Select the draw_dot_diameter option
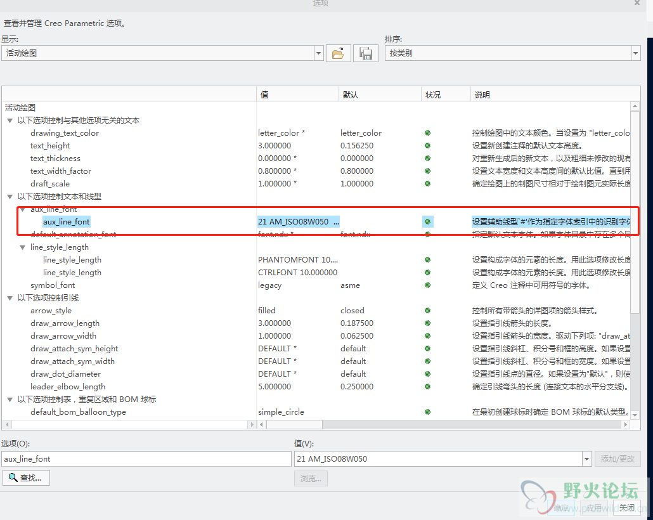 [65, 374]
